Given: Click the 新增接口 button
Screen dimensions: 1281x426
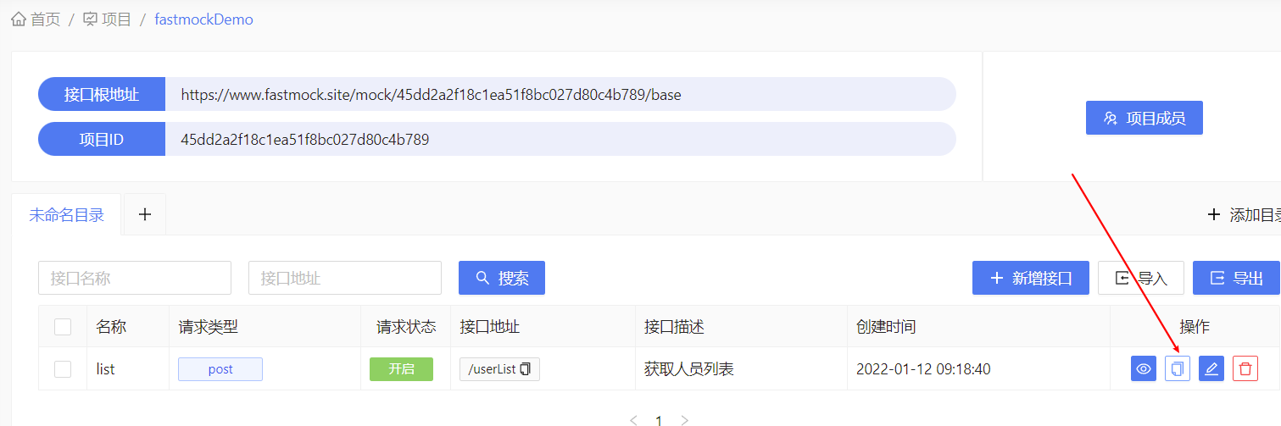Looking at the screenshot, I should pos(1031,278).
